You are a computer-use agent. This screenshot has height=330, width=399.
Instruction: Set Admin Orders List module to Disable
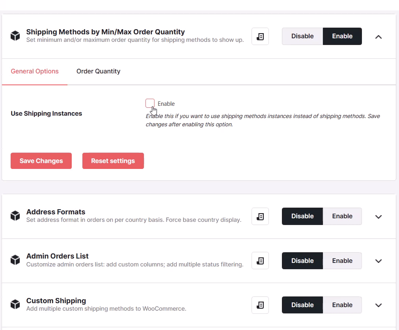302,261
